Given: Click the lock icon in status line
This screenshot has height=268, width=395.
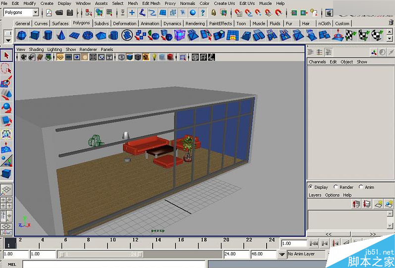Looking at the screenshot, I should coord(214,13).
